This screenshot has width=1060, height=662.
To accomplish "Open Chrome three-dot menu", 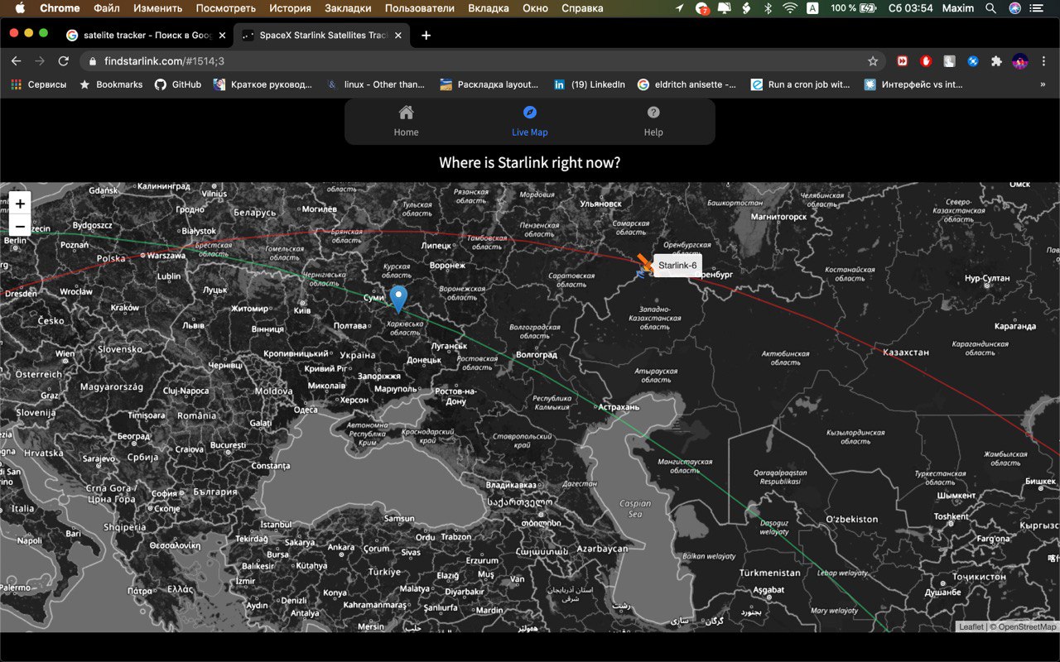I will (1043, 61).
